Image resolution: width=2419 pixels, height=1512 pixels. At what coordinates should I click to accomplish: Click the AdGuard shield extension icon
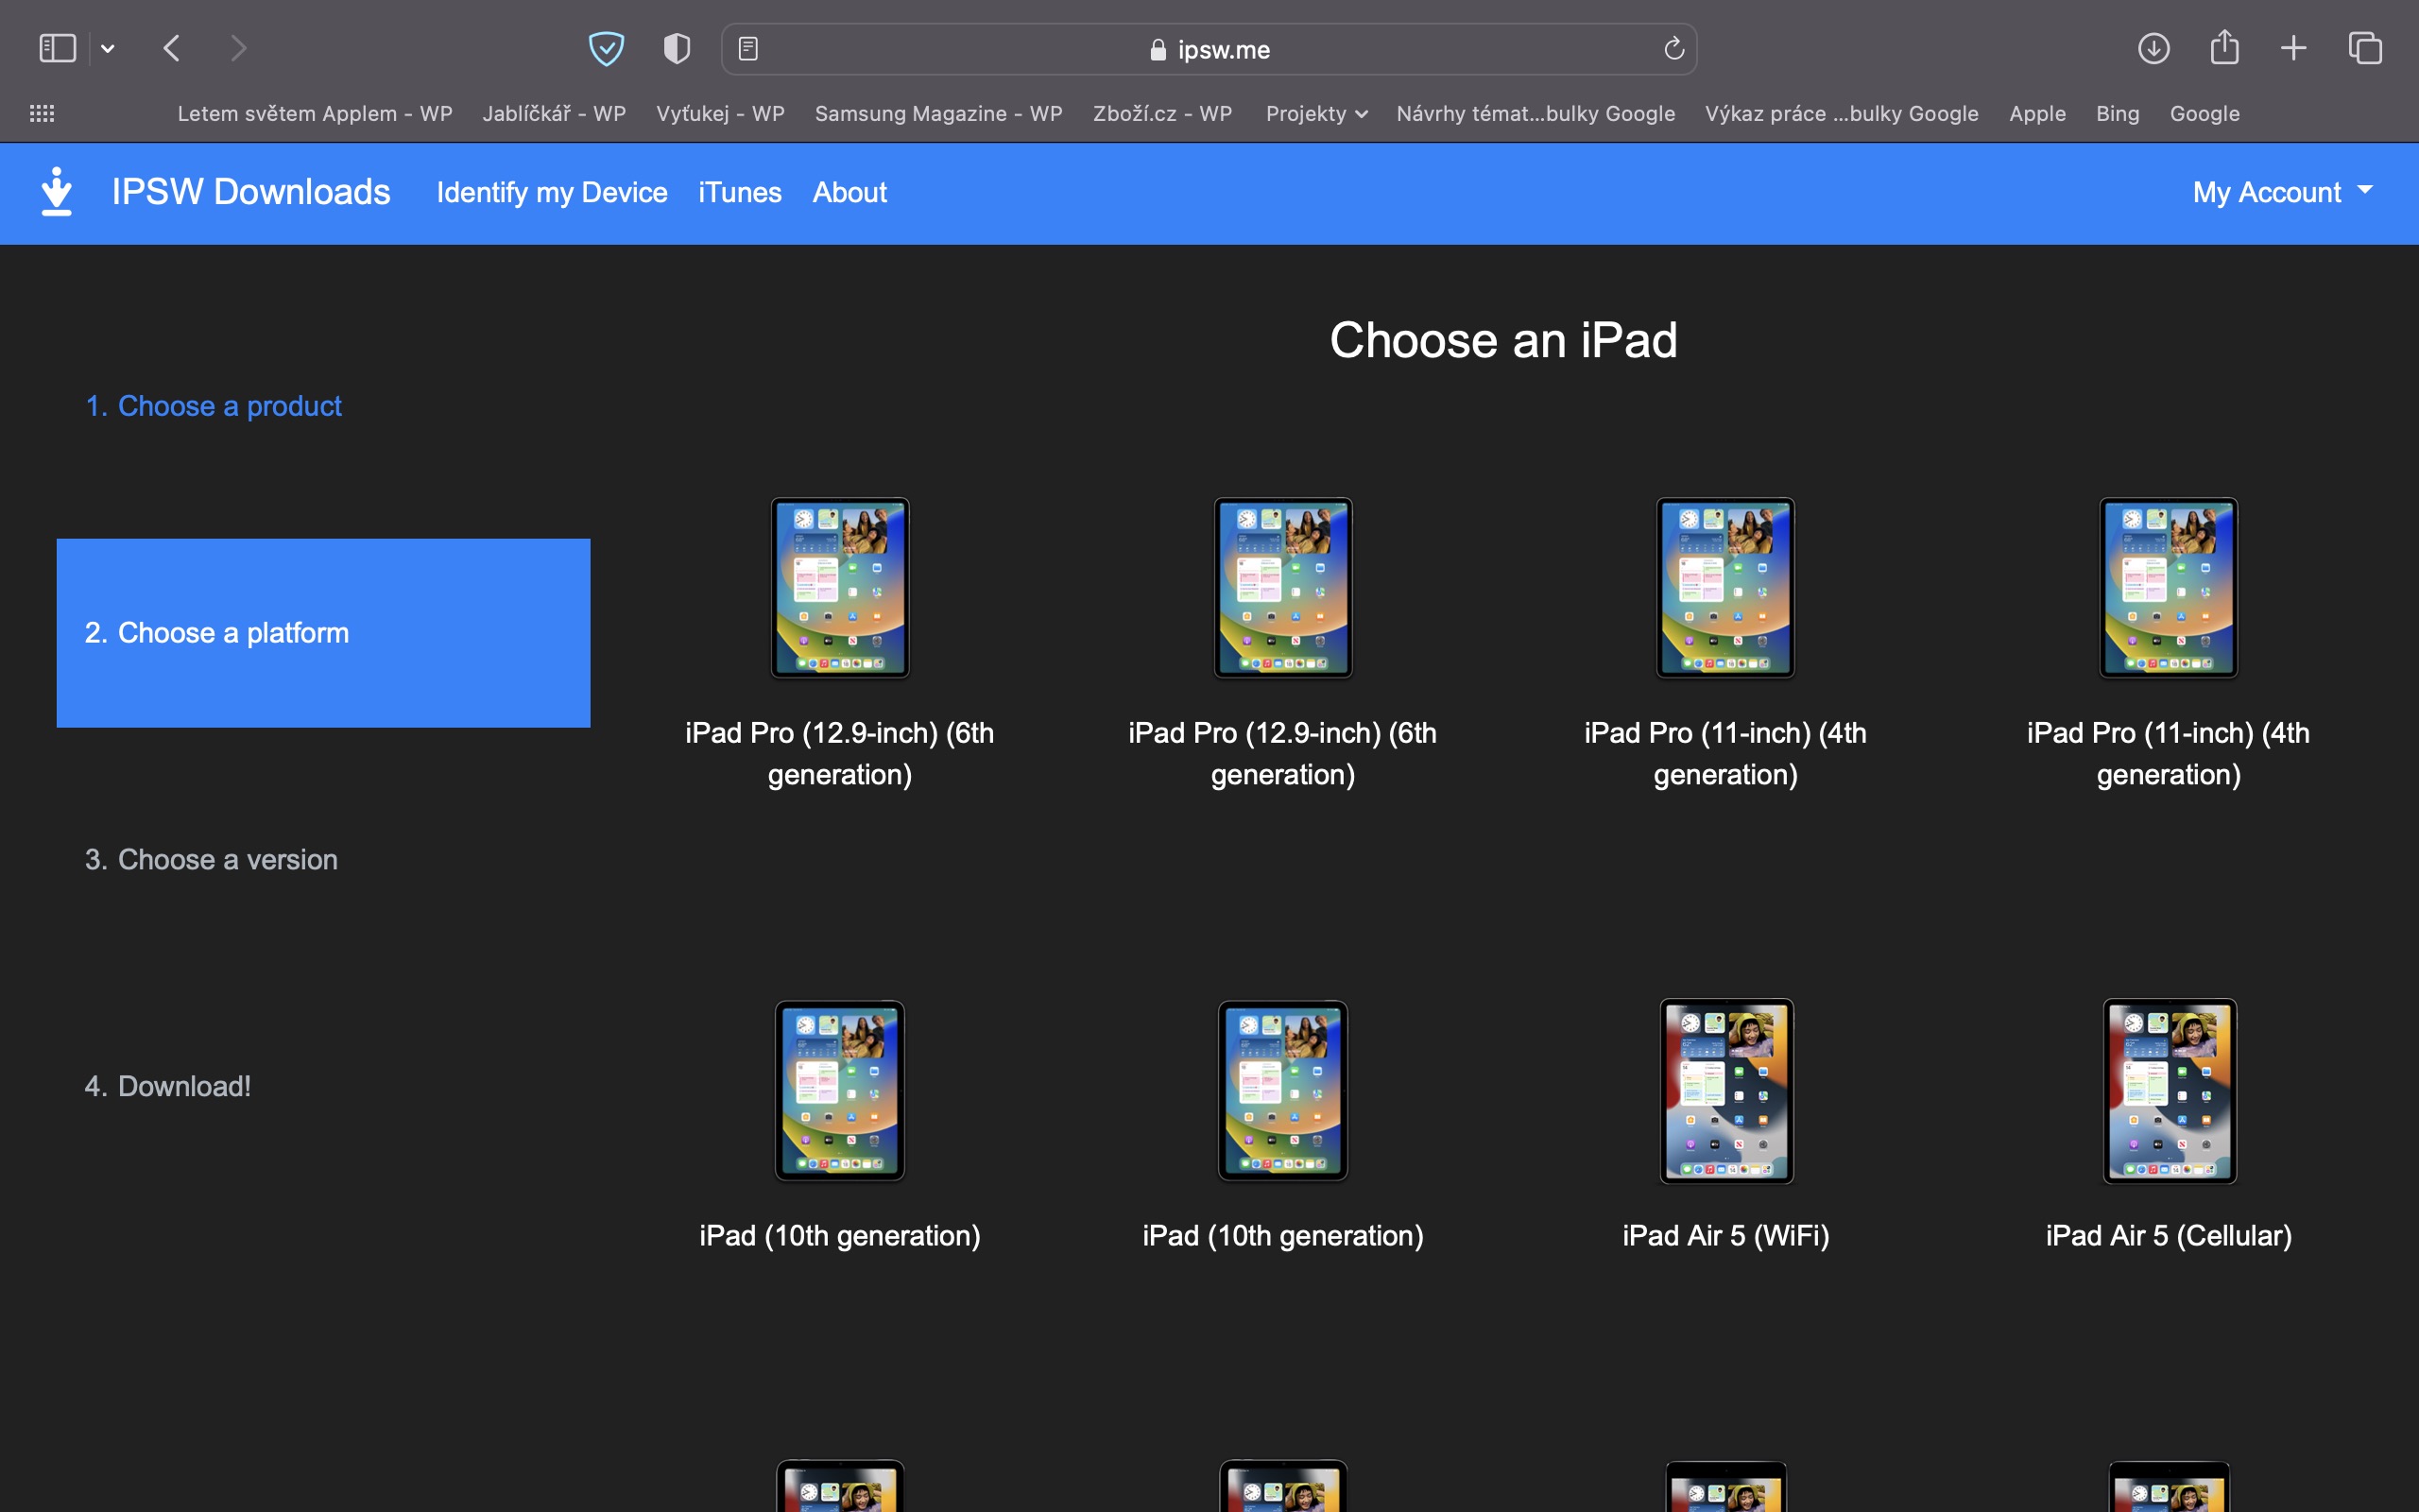[606, 48]
